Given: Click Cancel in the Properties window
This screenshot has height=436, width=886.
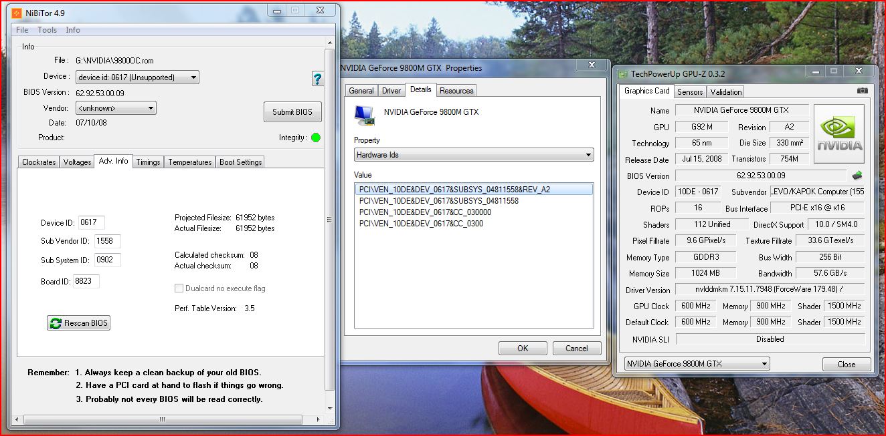Looking at the screenshot, I should tap(577, 348).
